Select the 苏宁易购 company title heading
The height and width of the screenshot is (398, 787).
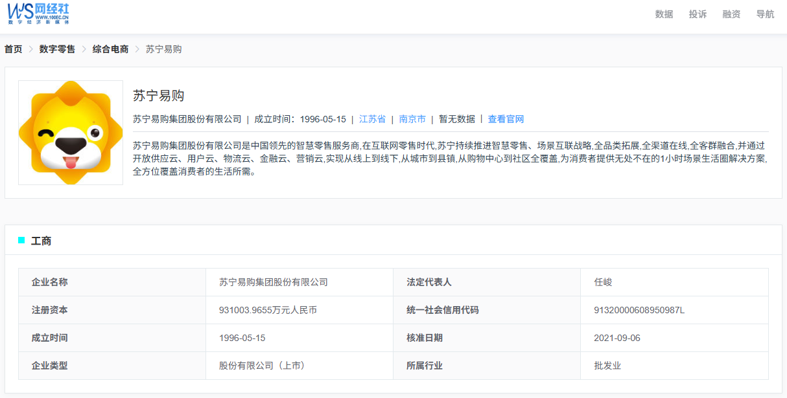coord(159,96)
